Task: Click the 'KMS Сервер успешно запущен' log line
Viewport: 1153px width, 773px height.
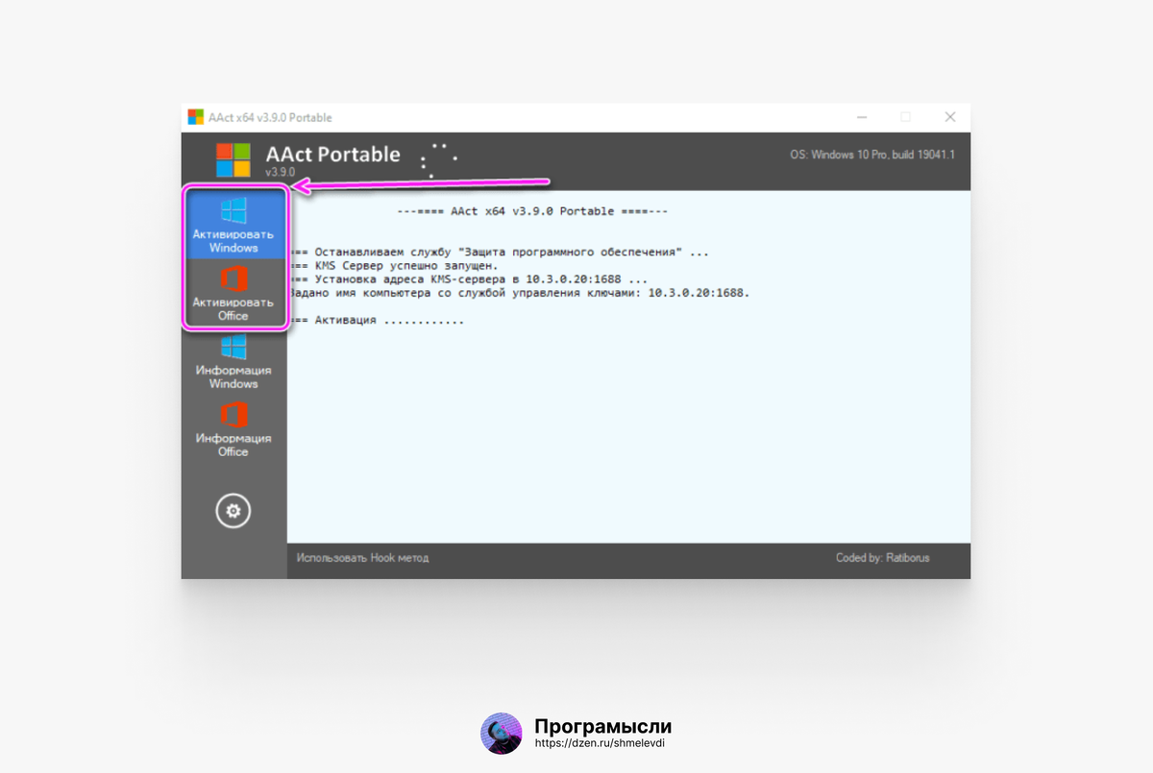Action: (x=394, y=265)
